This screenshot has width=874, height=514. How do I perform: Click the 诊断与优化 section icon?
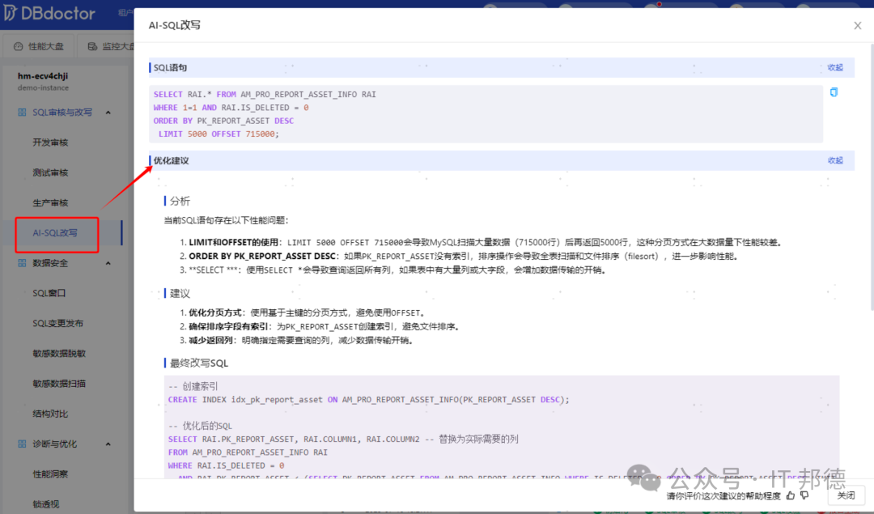[x=22, y=444]
